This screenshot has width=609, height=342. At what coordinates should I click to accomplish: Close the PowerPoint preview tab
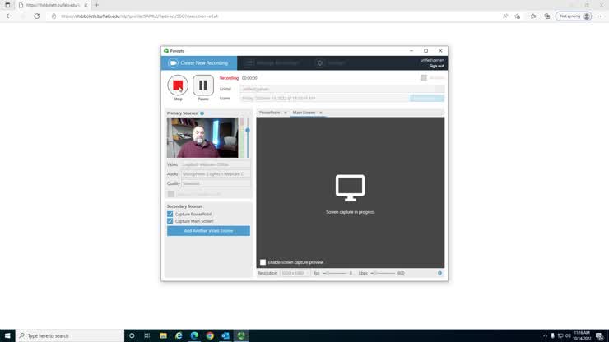pyautogui.click(x=286, y=113)
